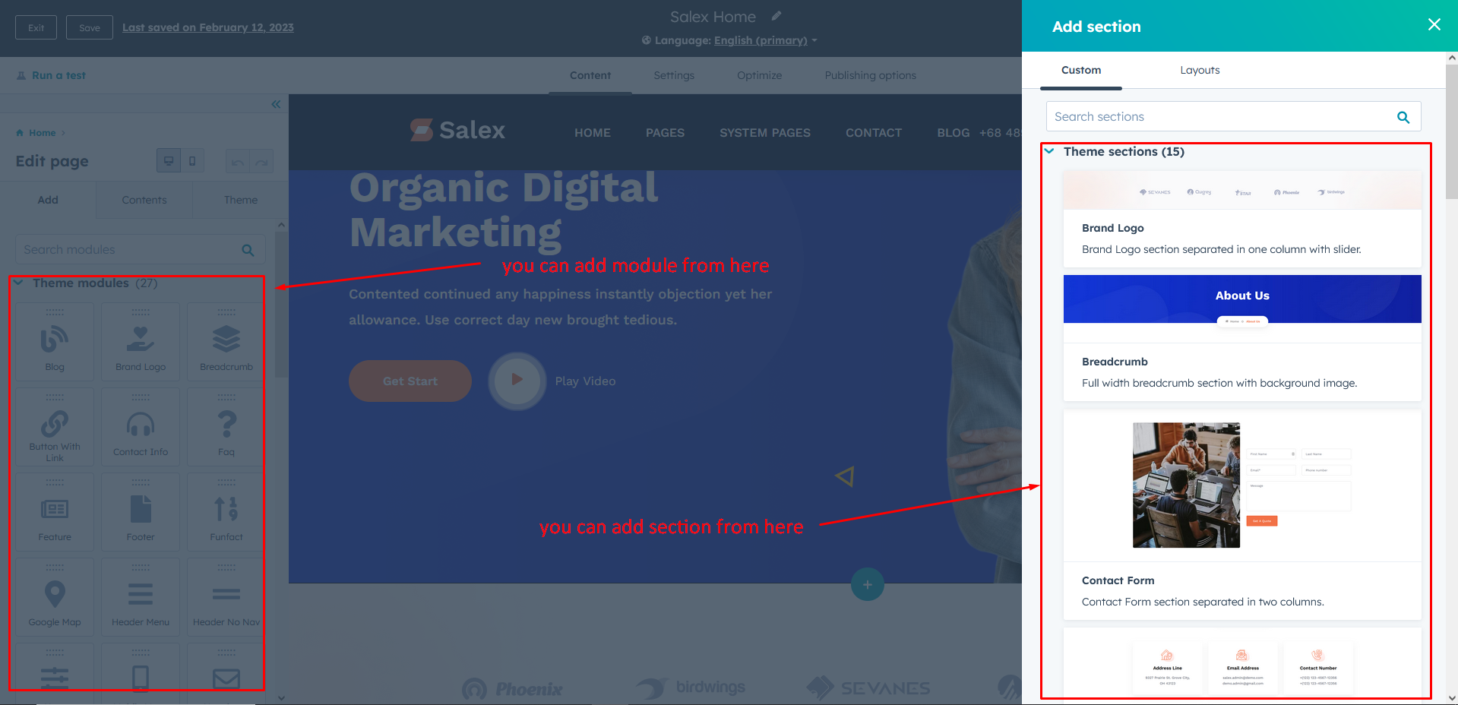The image size is (1458, 705).
Task: Collapse the Theme modules (27) list
Action: (19, 283)
